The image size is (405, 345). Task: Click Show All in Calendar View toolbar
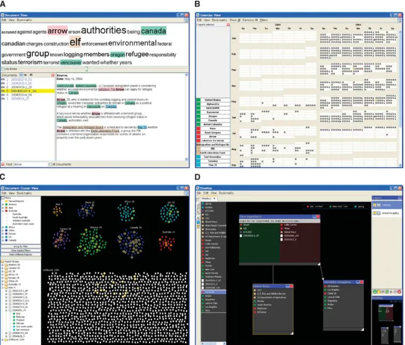(235, 20)
